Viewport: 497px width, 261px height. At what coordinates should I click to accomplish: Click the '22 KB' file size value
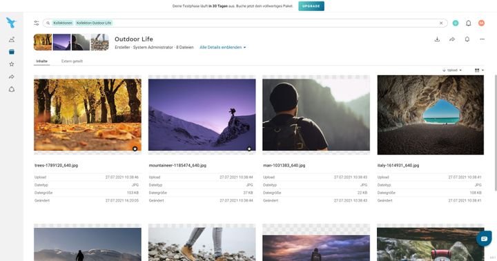click(x=362, y=193)
